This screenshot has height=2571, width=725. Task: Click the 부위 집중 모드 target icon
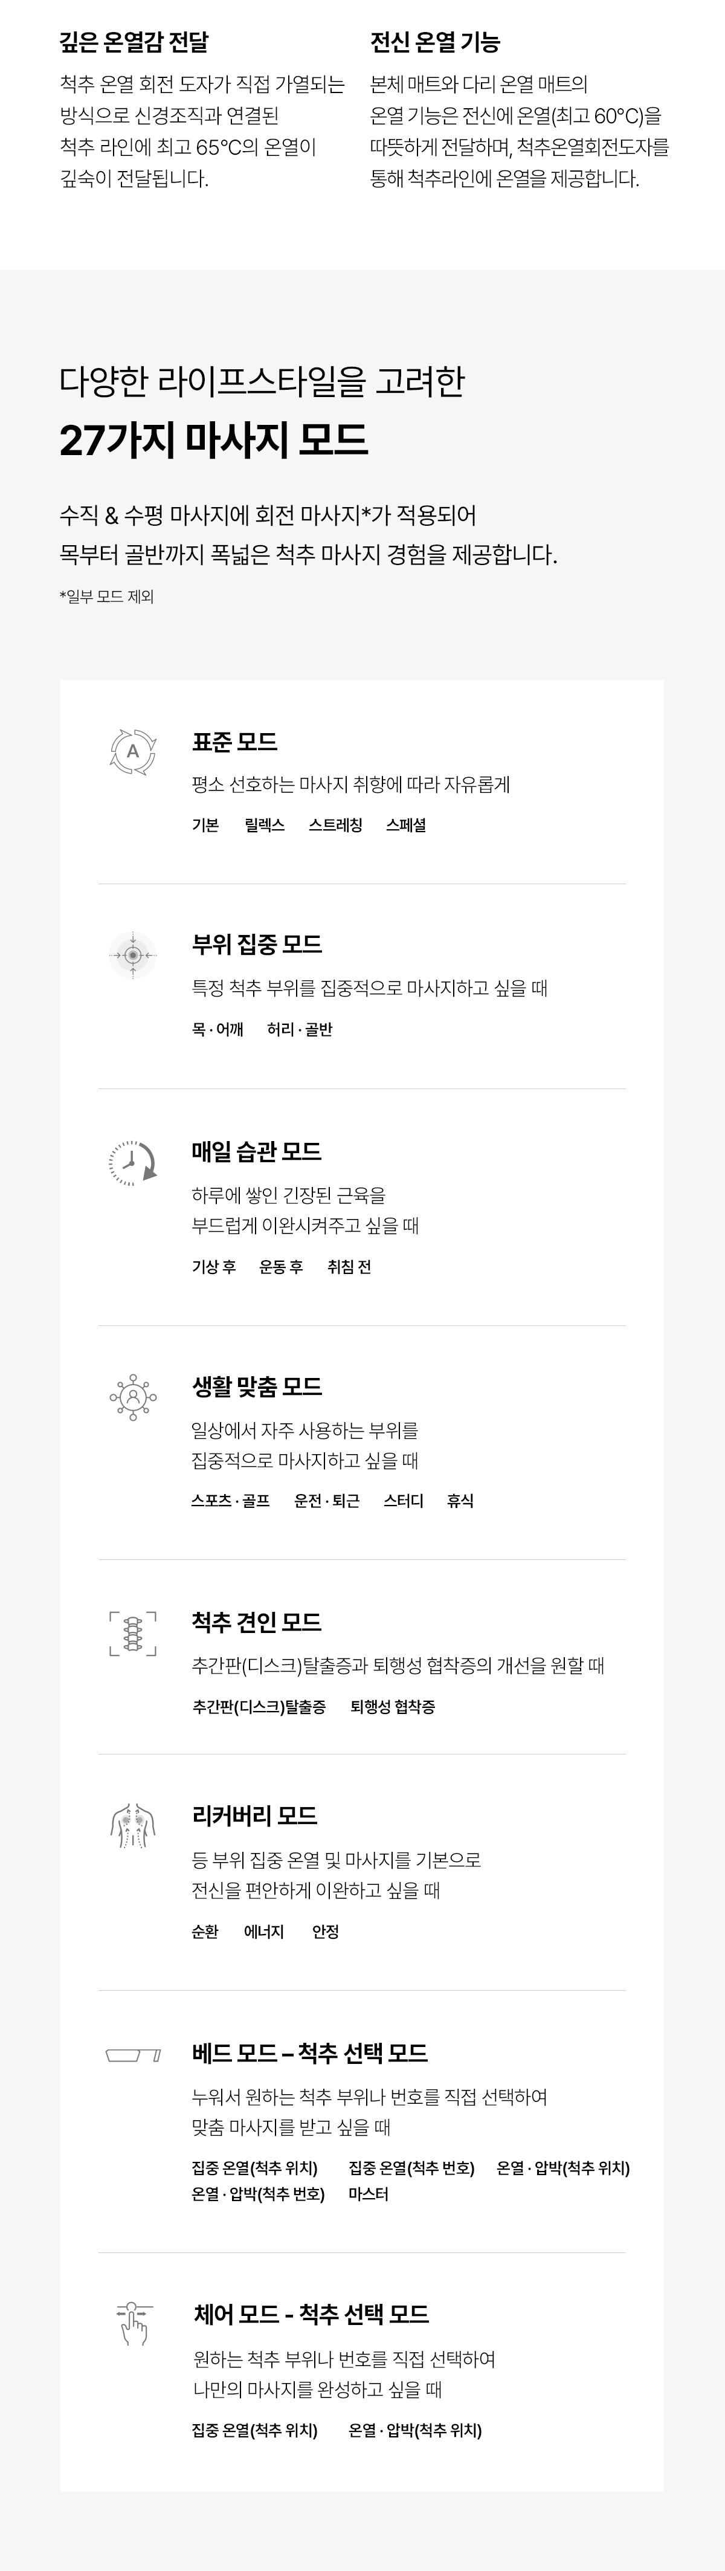coord(133,955)
